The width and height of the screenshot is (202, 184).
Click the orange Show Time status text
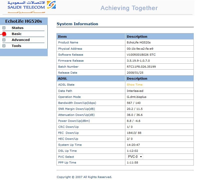point(135,85)
